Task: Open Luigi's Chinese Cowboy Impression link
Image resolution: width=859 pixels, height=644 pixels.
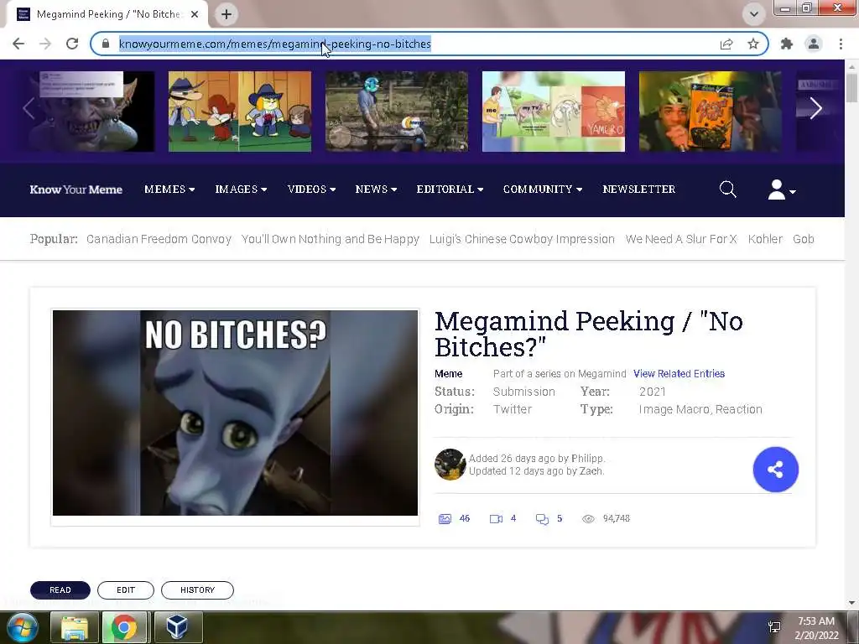Action: tap(522, 239)
